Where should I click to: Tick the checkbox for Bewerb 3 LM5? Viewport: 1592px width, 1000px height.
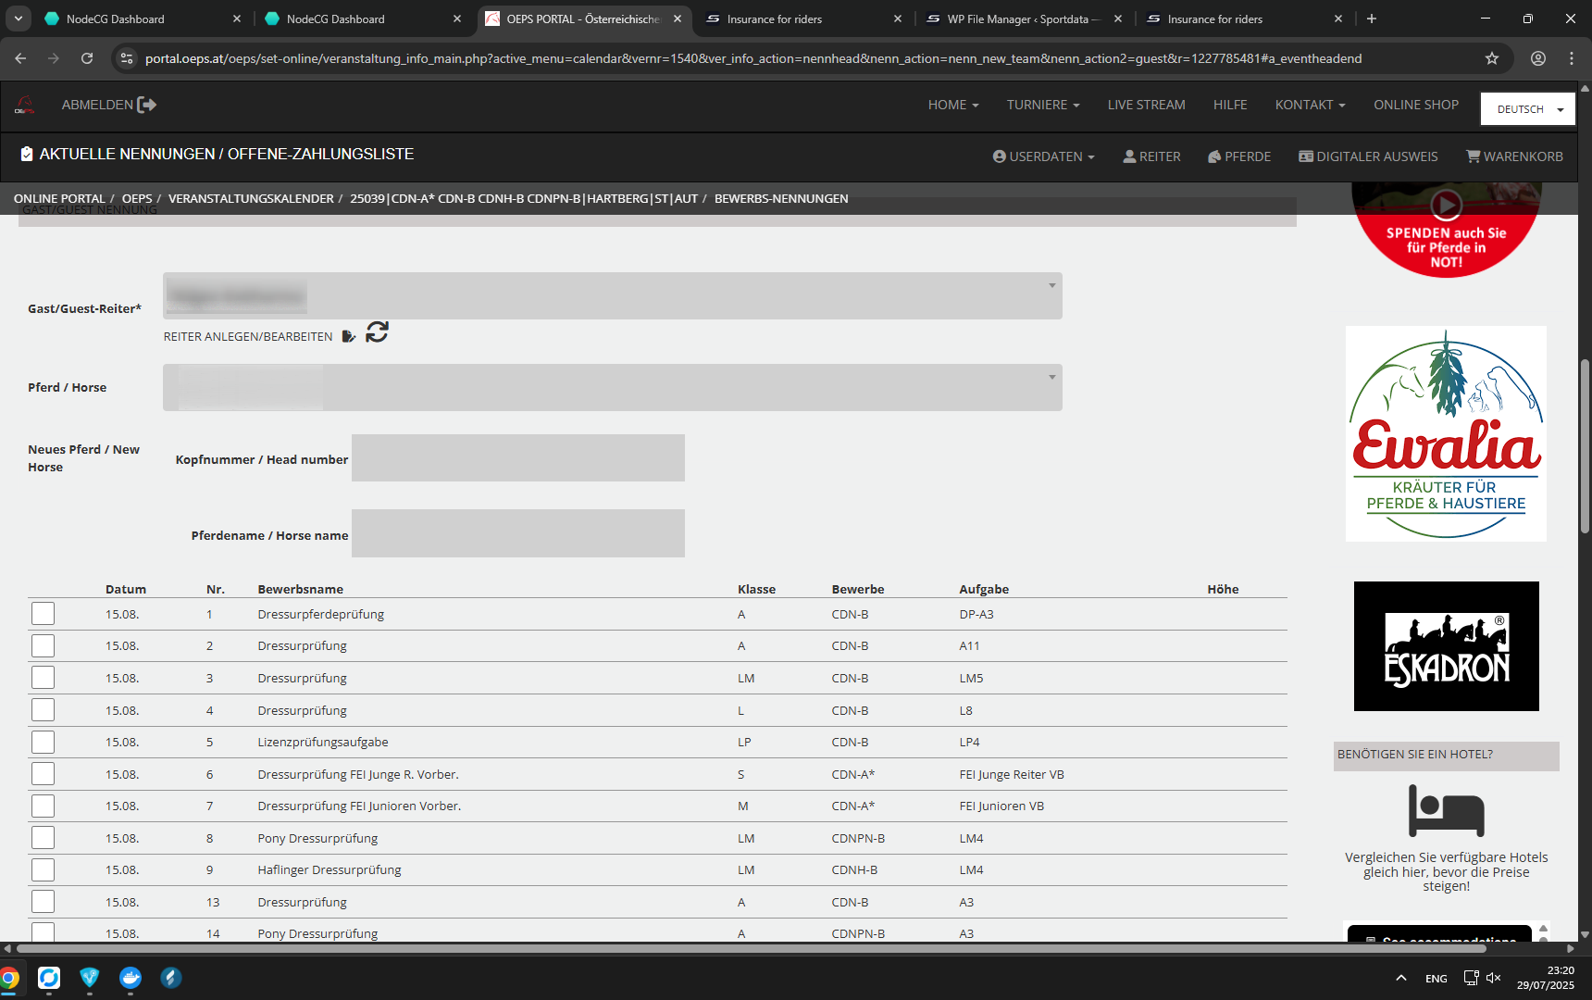coord(43,678)
